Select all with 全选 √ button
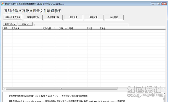 tap(25, 24)
